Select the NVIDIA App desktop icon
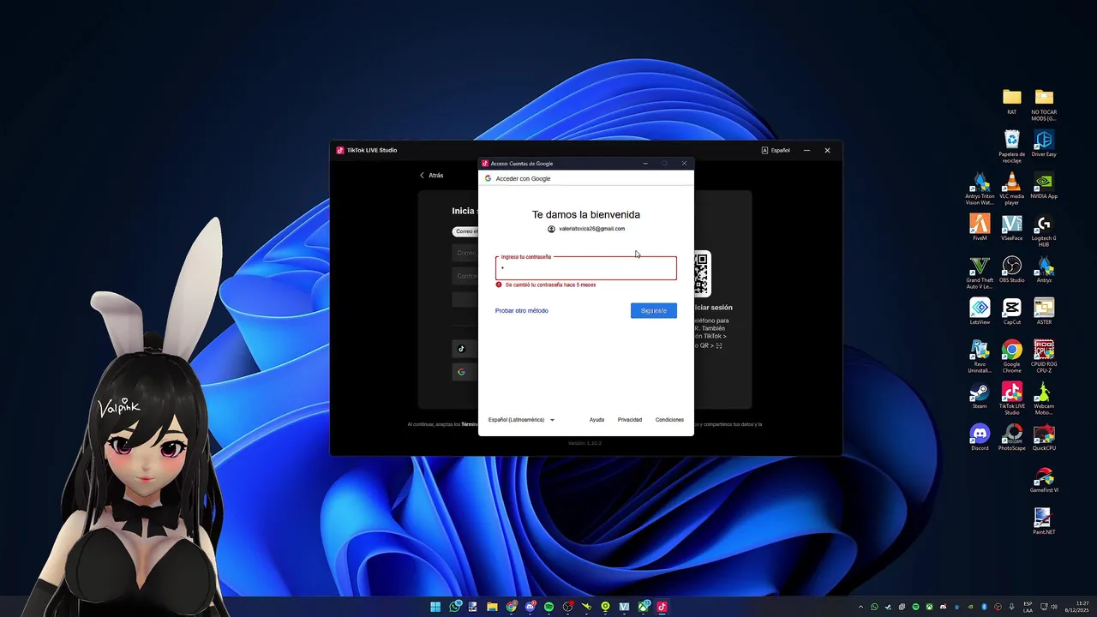Screen dimensions: 1097x617 pyautogui.click(x=1044, y=185)
